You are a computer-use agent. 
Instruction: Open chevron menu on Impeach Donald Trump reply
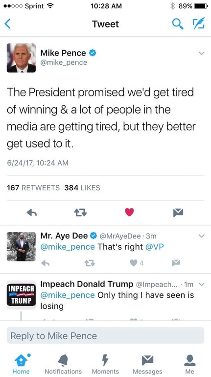[x=202, y=285]
